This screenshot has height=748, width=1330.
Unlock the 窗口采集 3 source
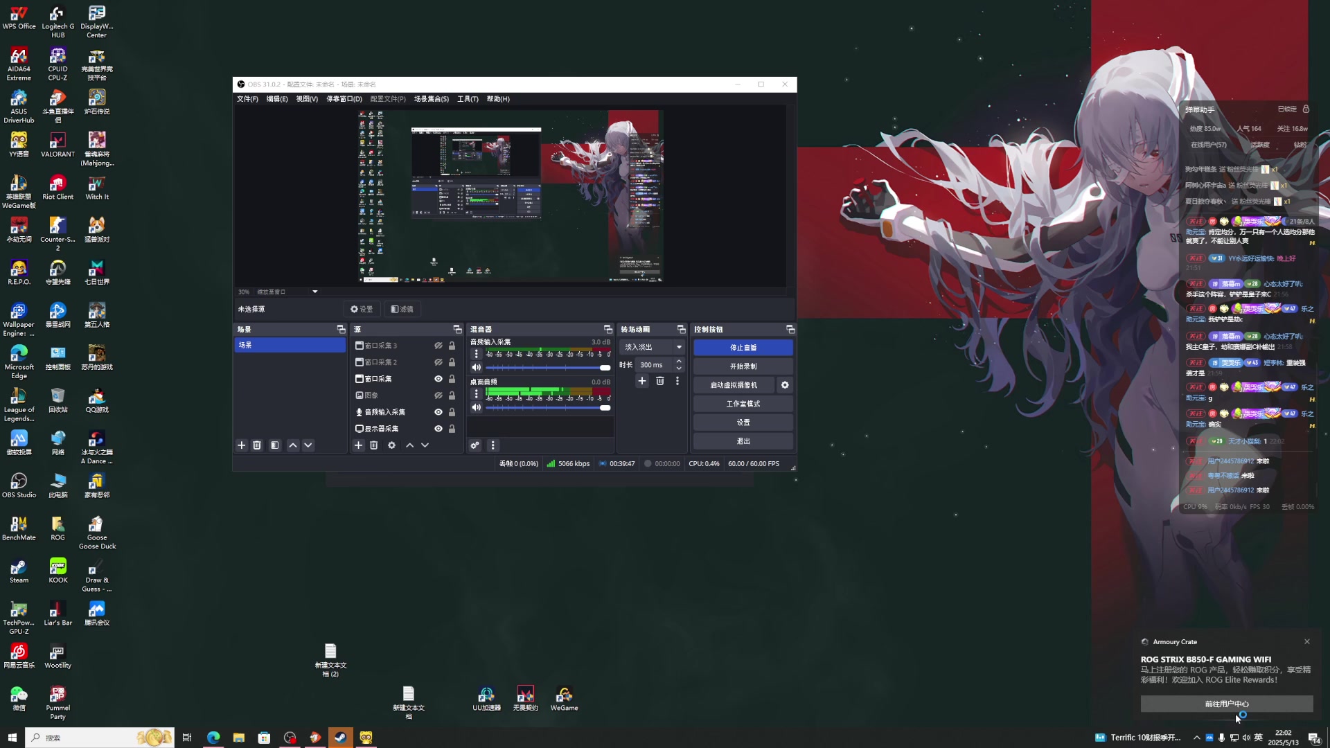[x=452, y=346]
